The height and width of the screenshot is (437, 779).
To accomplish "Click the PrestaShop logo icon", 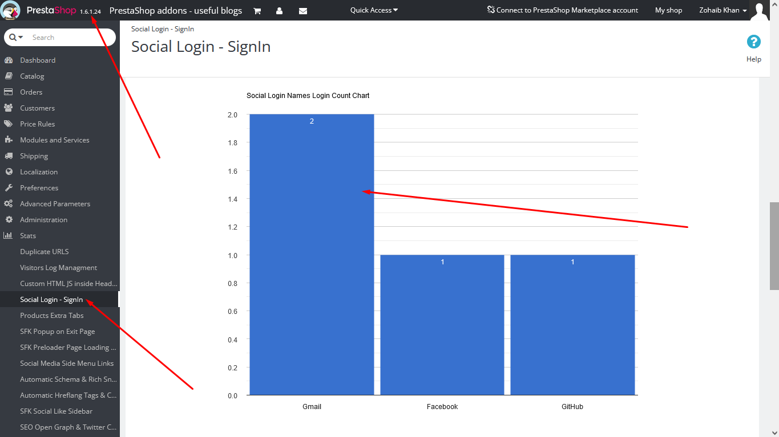I will tap(11, 10).
